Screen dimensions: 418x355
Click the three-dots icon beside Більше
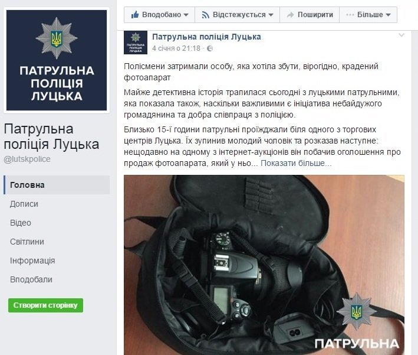(x=350, y=15)
